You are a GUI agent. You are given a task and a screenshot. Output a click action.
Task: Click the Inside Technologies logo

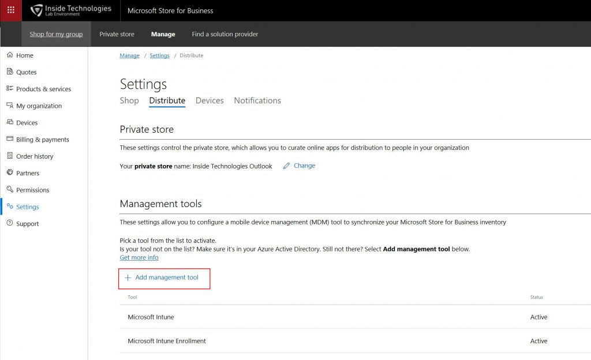click(71, 10)
